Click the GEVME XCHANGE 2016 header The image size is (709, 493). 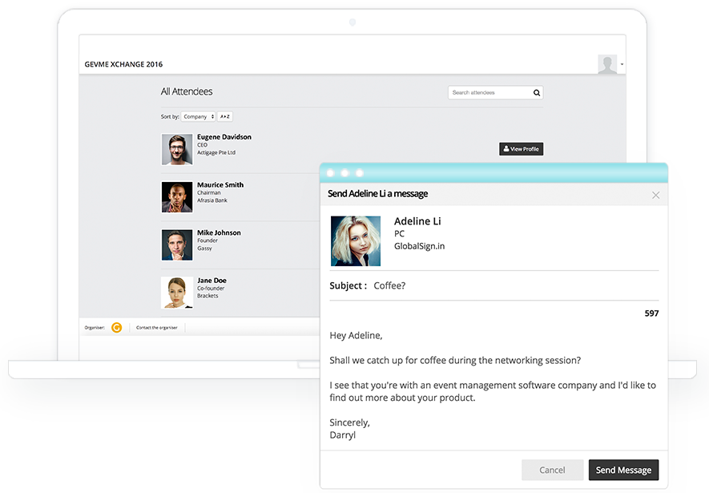pos(123,64)
